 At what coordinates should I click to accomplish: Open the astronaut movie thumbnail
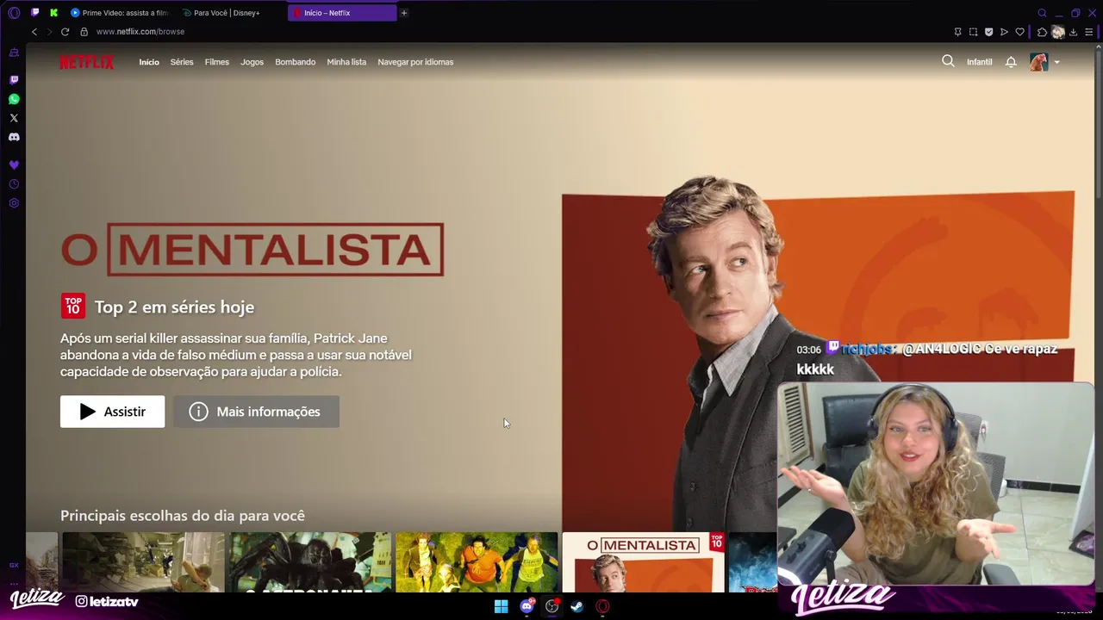click(310, 562)
